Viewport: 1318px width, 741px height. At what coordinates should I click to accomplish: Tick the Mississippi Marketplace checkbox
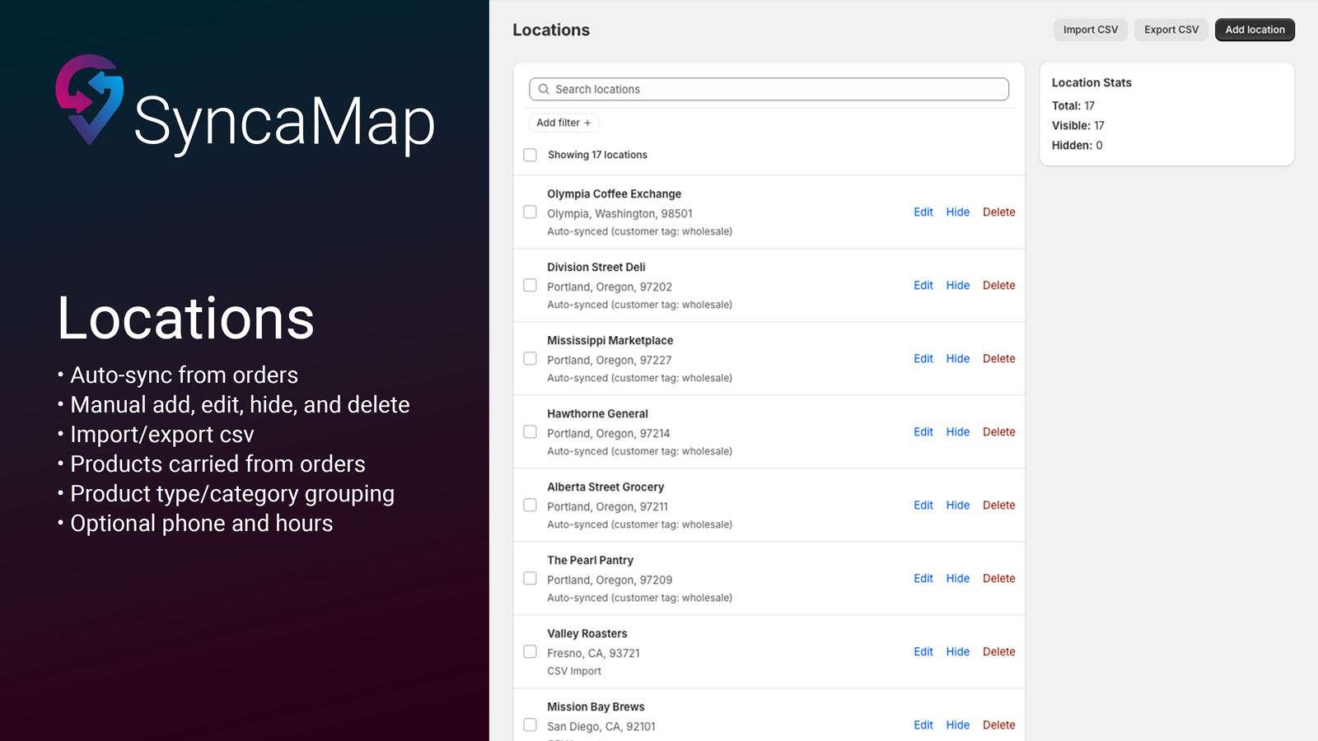pos(530,358)
